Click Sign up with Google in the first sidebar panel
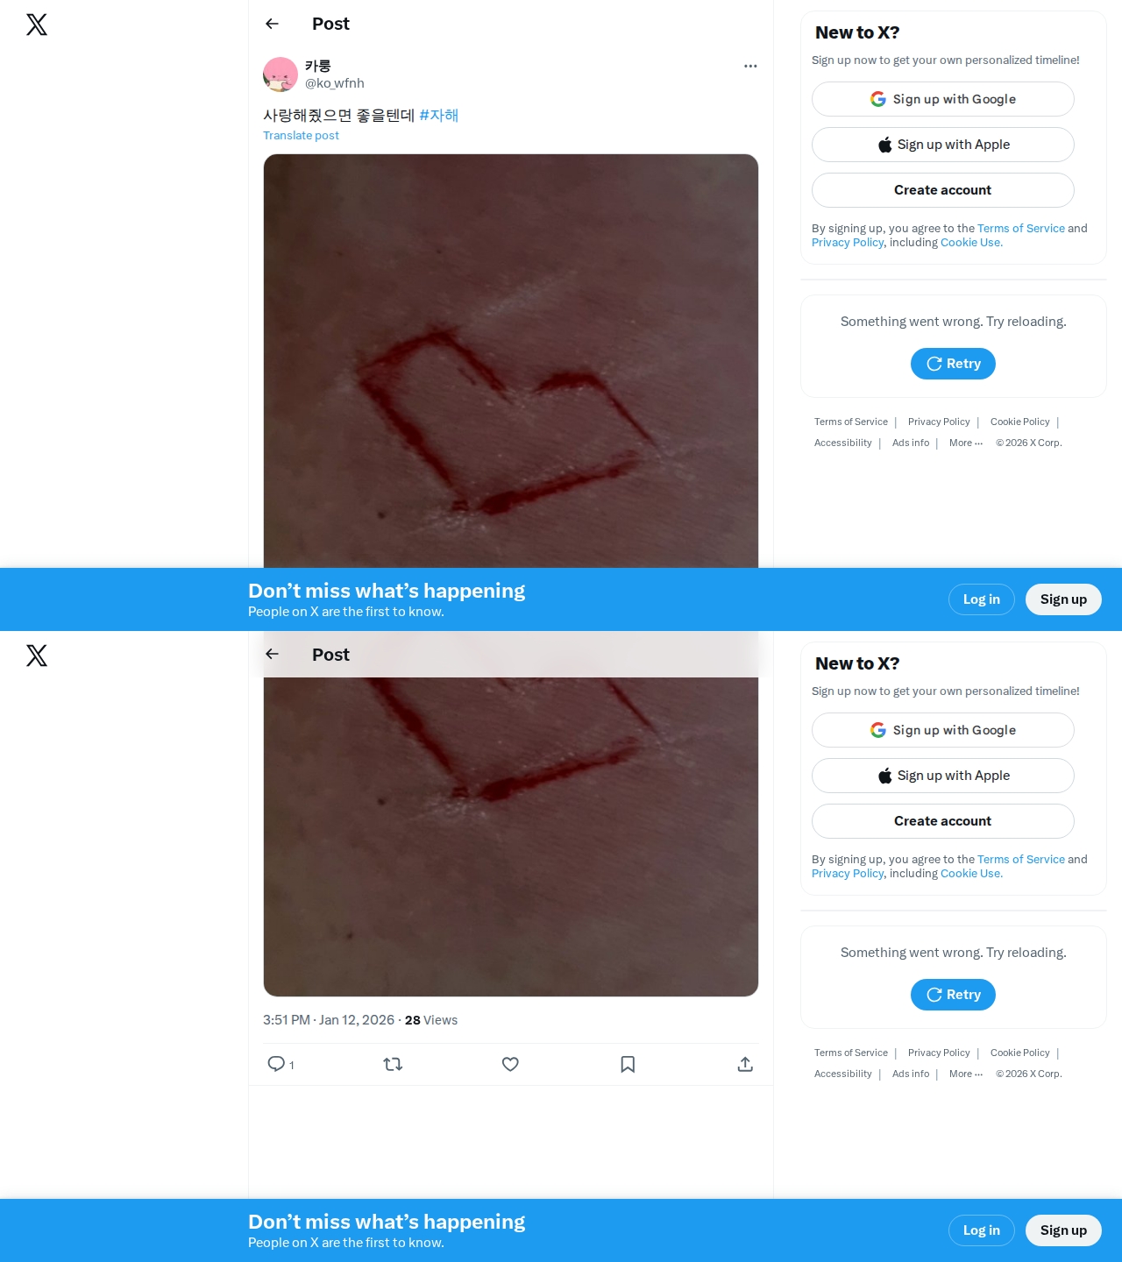 [x=943, y=99]
